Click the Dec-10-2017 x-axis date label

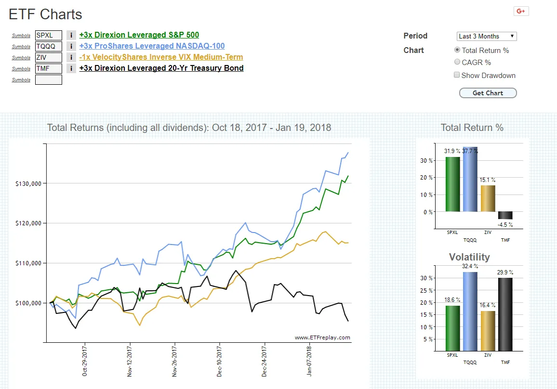click(x=219, y=362)
